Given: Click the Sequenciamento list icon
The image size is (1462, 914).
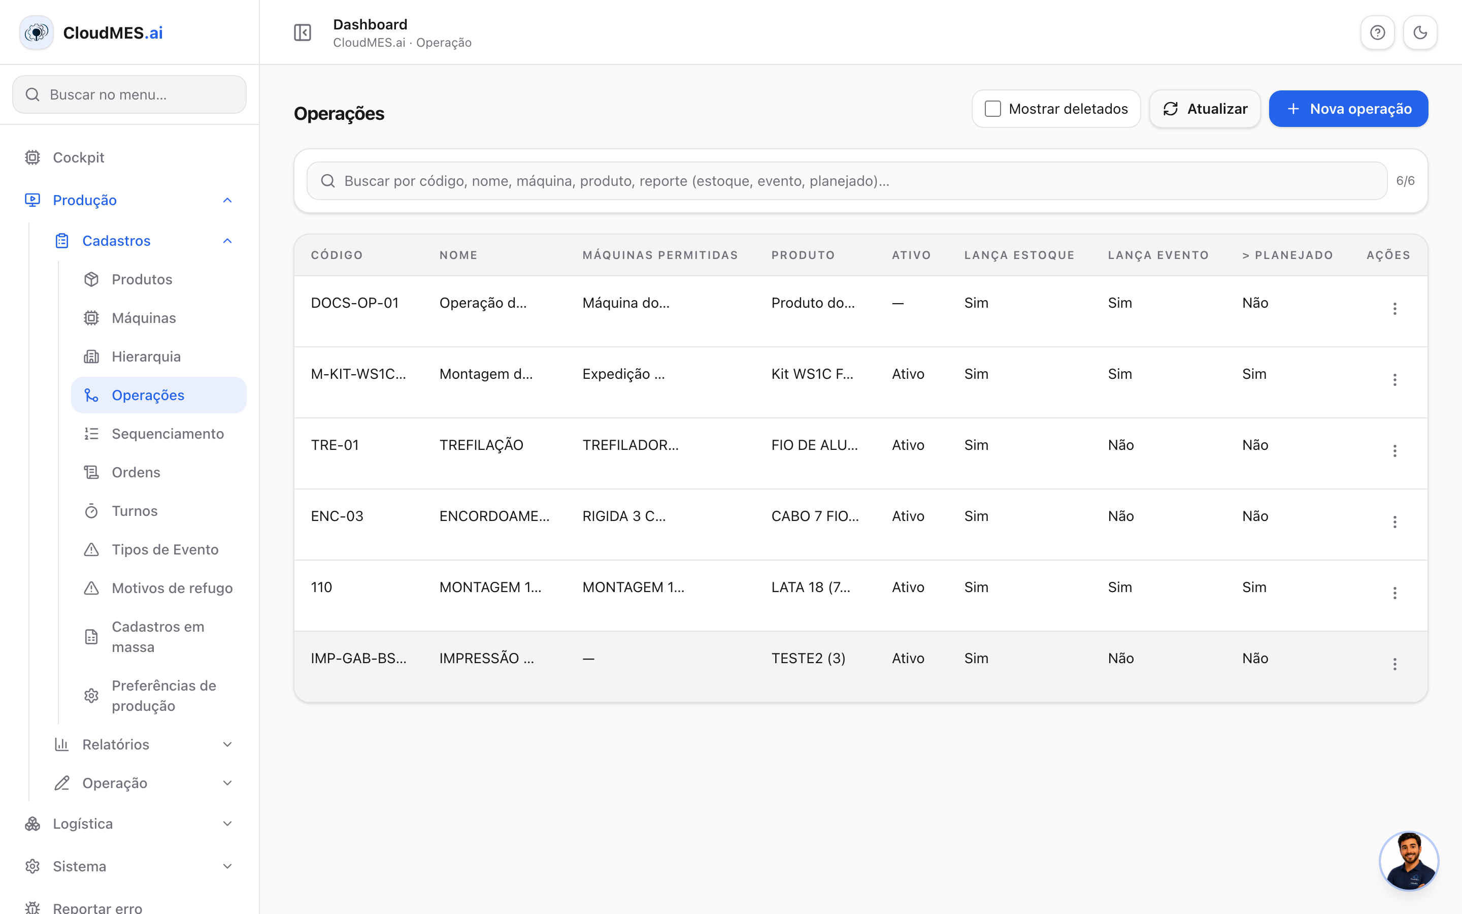Looking at the screenshot, I should 91,434.
